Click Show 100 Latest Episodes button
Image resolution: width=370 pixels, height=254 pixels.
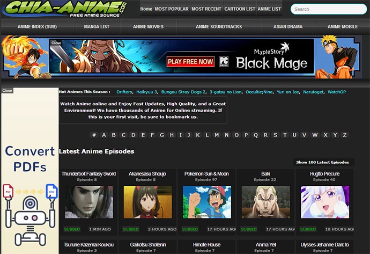pos(323,162)
